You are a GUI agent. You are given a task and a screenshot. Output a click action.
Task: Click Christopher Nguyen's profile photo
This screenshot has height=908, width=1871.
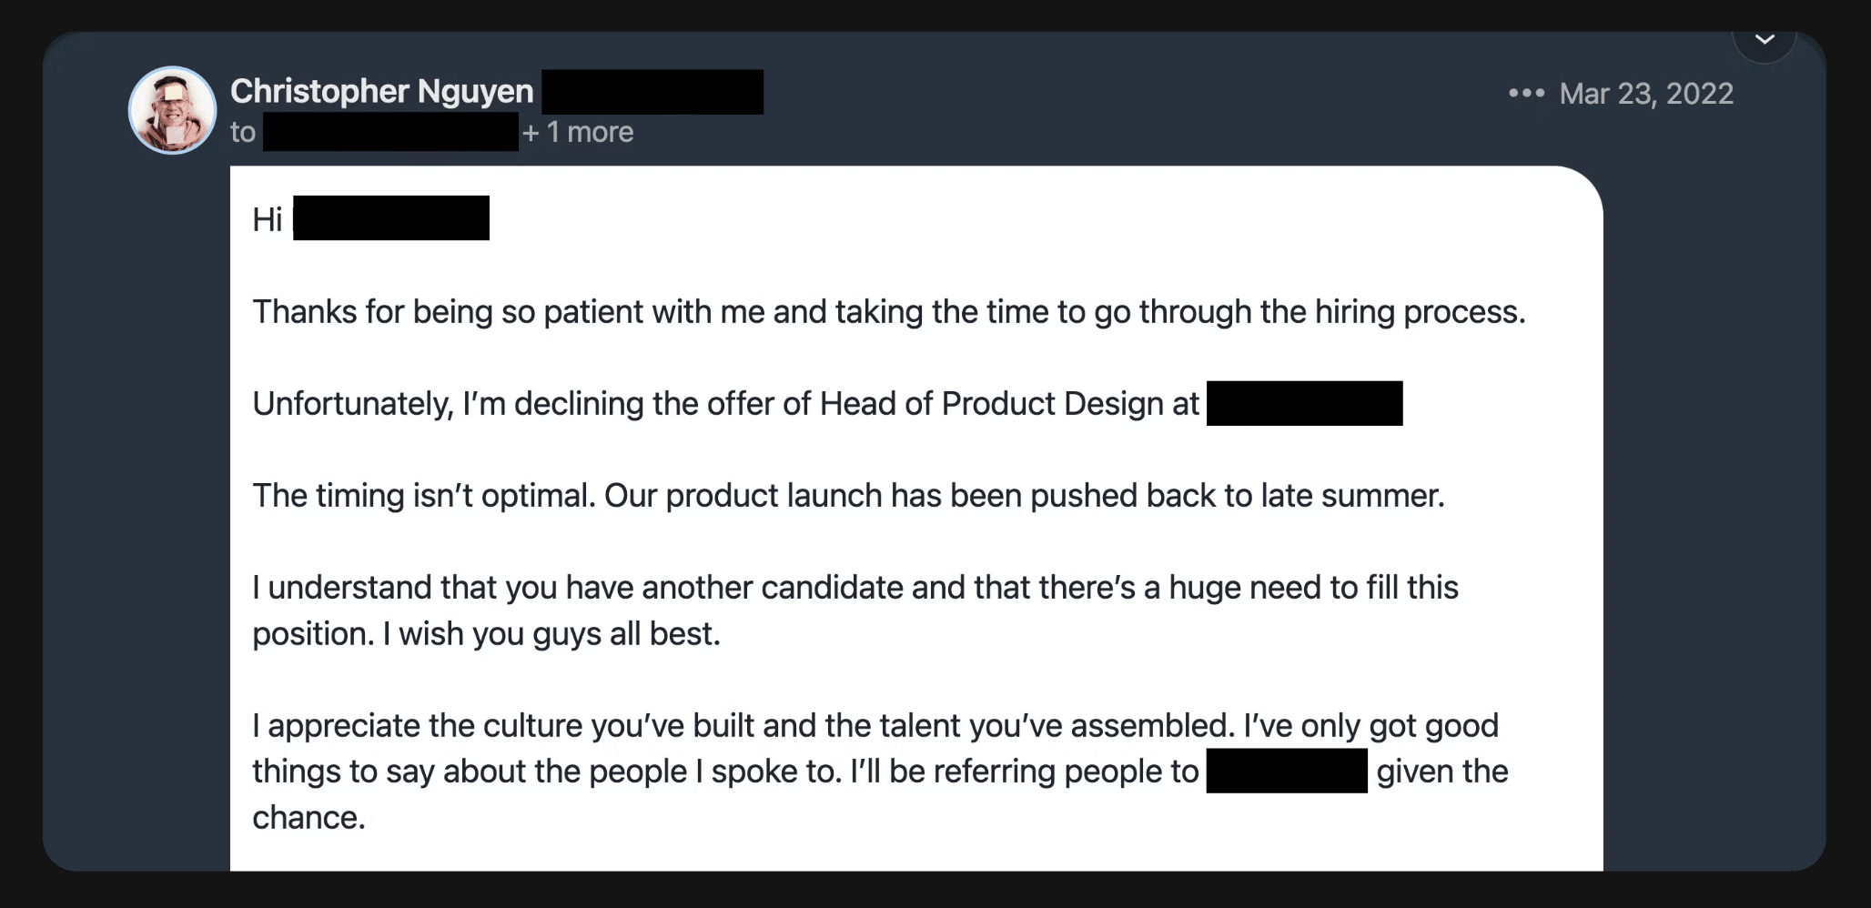[172, 110]
